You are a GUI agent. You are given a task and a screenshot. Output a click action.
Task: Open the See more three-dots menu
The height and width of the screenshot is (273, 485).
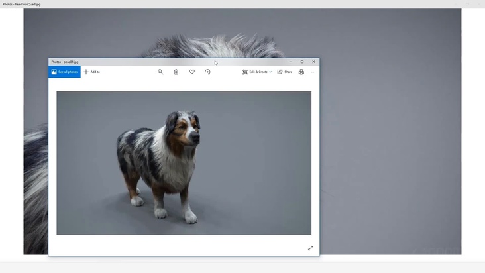313,72
